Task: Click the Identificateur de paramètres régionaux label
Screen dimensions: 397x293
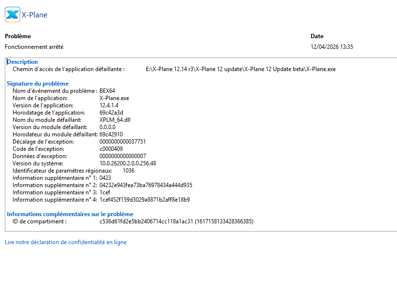Action: point(62,171)
